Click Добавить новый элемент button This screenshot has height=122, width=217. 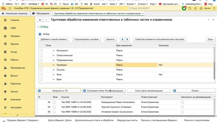tap(54, 39)
